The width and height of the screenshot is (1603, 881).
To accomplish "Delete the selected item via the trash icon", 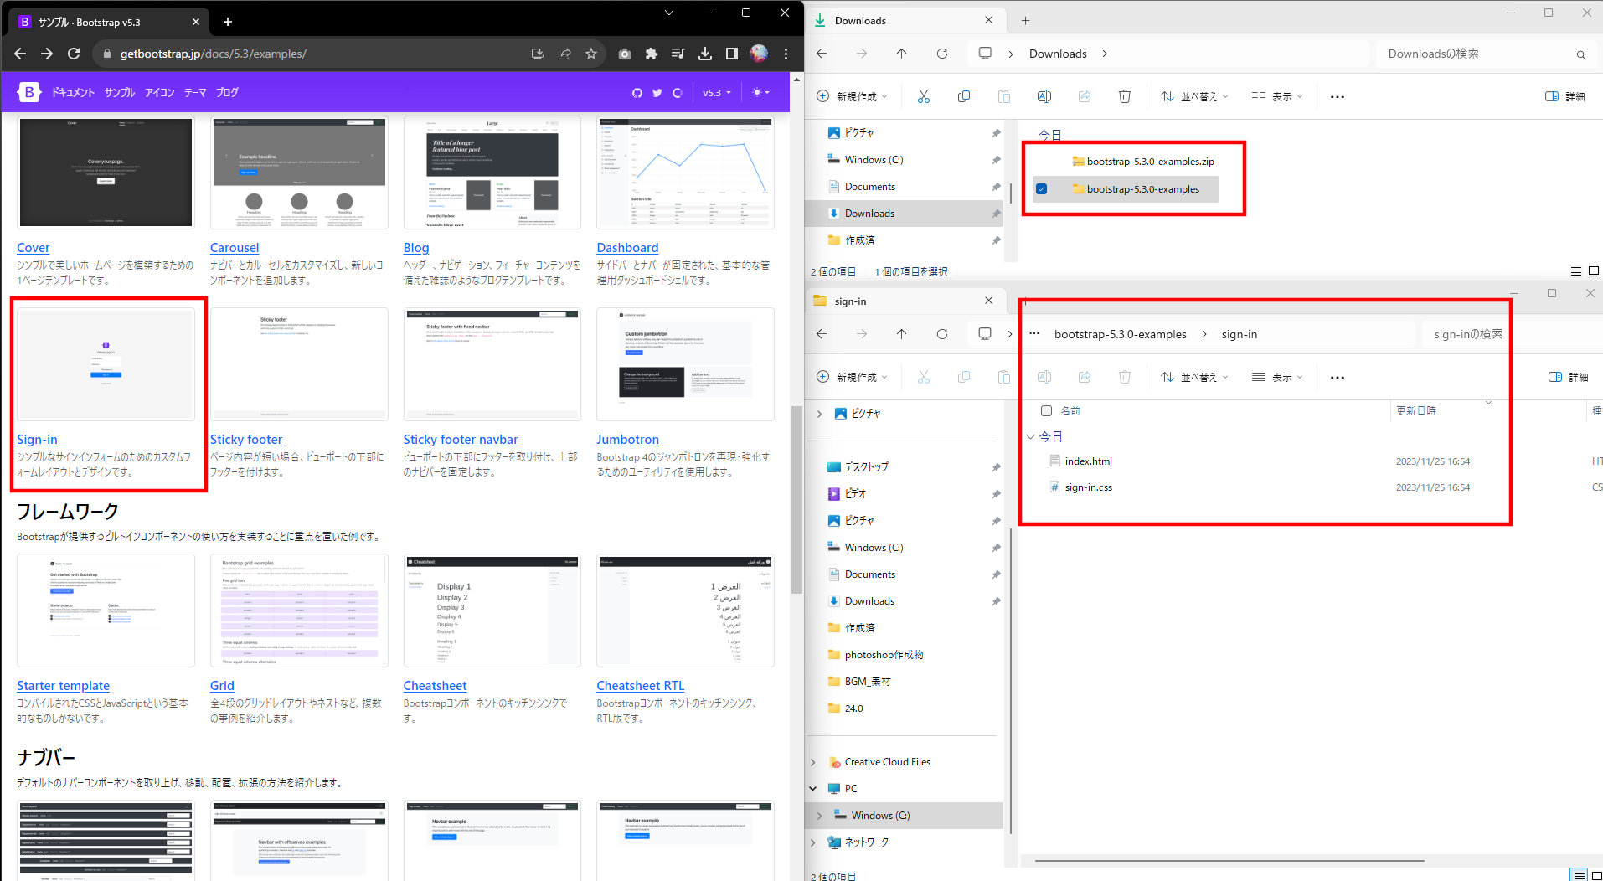I will coord(1124,95).
